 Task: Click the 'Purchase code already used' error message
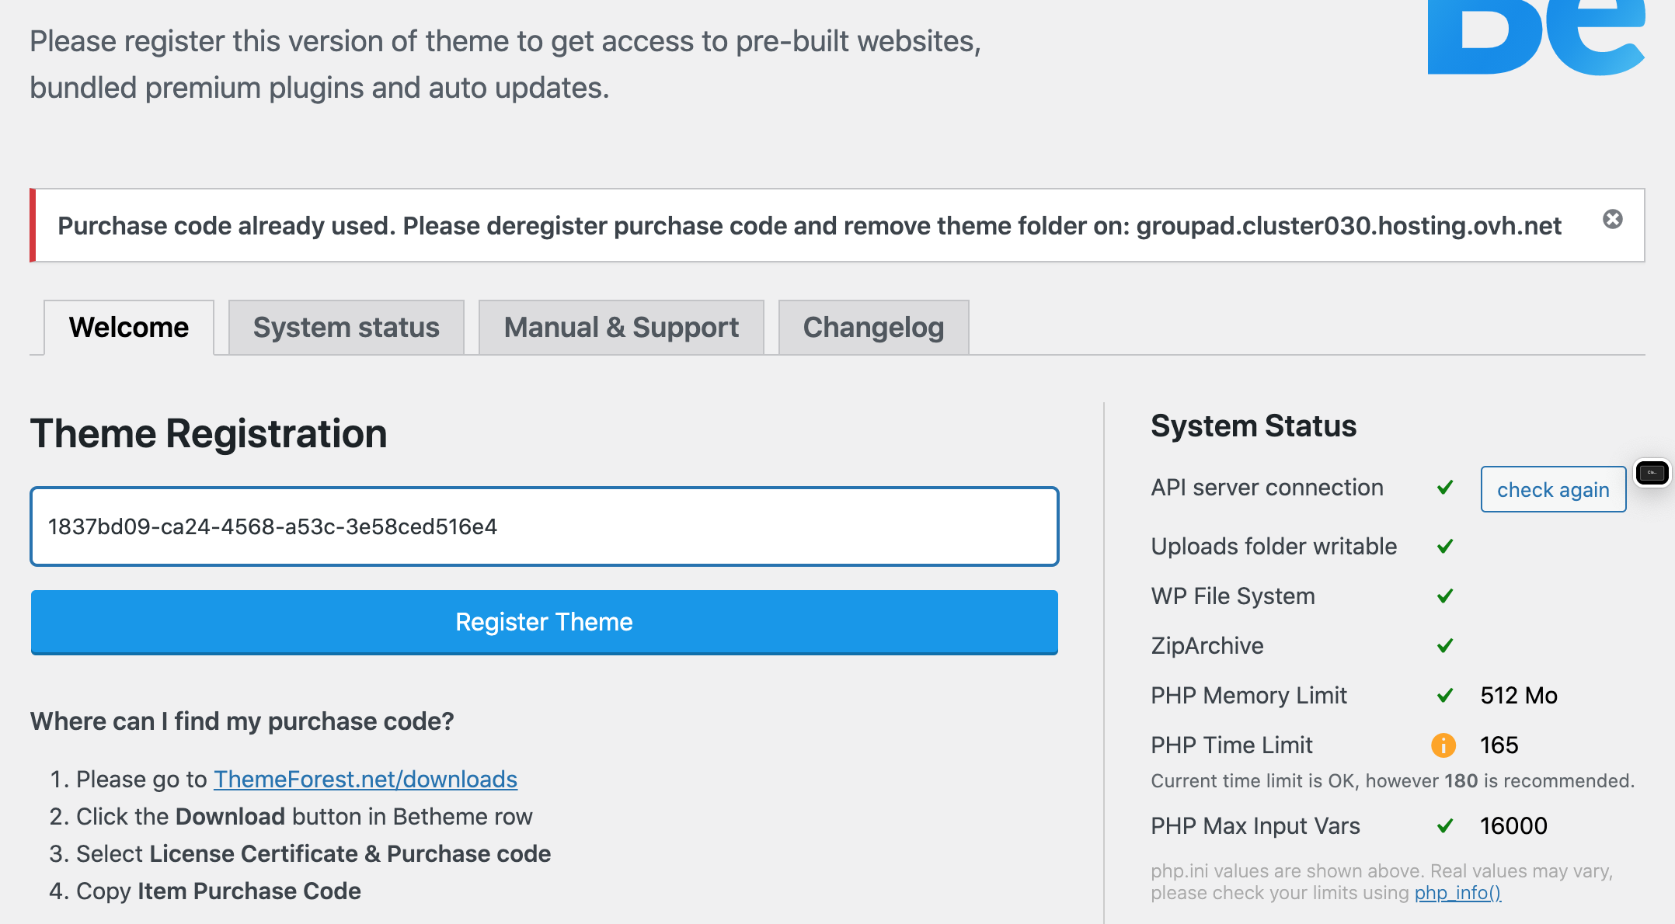(x=810, y=226)
